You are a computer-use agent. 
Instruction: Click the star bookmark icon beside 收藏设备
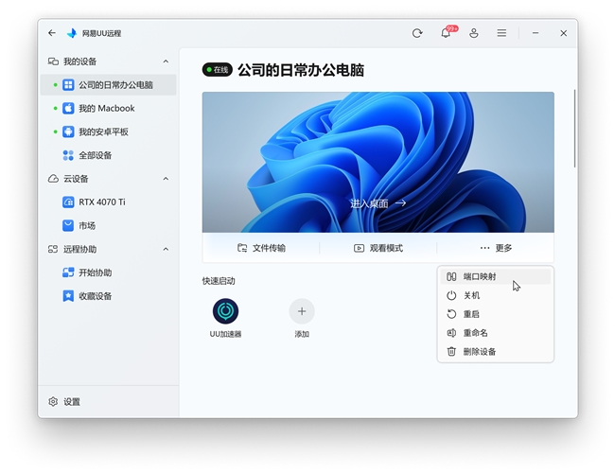coord(68,296)
